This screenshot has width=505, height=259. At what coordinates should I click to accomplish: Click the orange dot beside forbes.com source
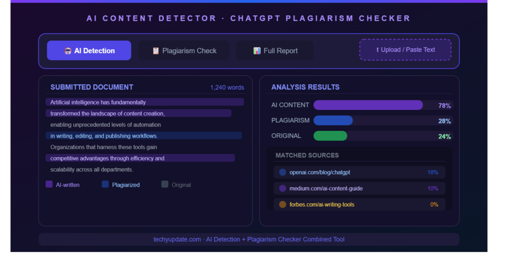(x=283, y=205)
